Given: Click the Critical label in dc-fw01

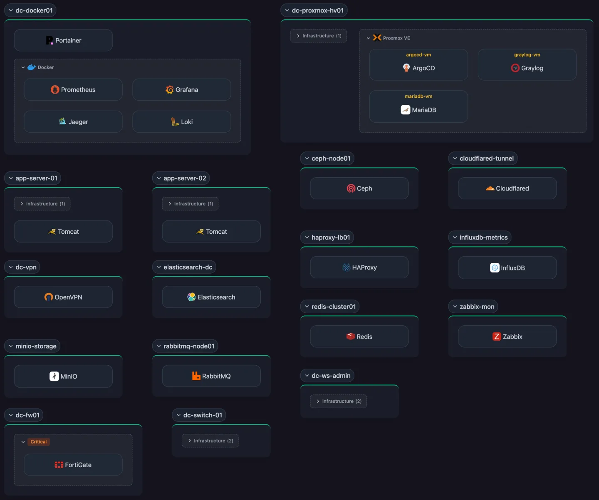Looking at the screenshot, I should coord(38,442).
